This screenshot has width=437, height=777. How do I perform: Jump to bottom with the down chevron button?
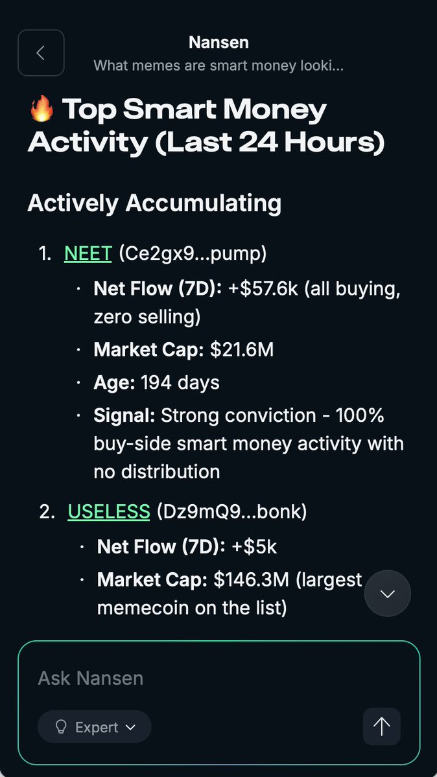(388, 593)
